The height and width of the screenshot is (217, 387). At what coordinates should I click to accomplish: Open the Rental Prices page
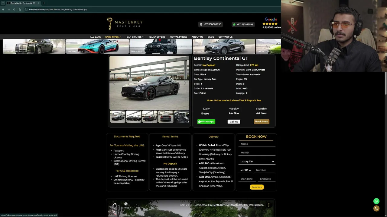[x=178, y=37]
